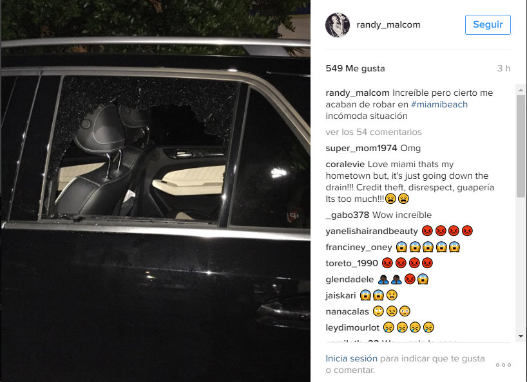Click the '3 h' post timestamp
Viewport: 527px width, 382px height.
coord(503,68)
